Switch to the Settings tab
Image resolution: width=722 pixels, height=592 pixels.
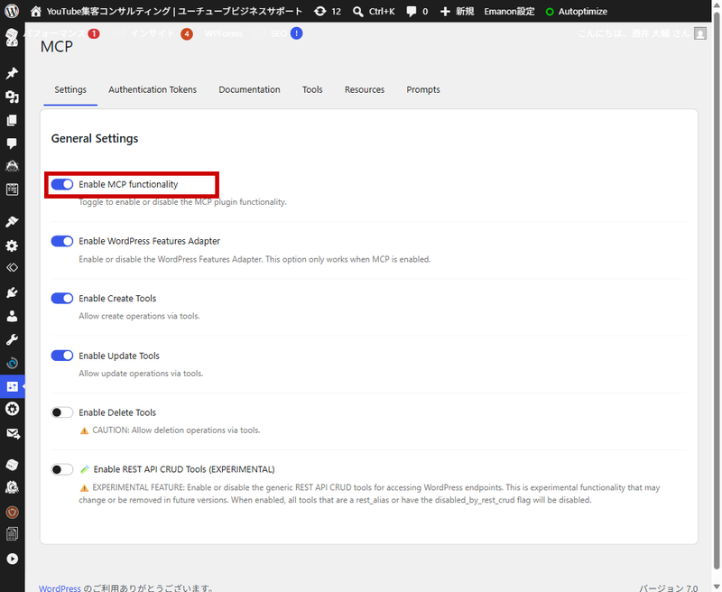click(x=70, y=89)
